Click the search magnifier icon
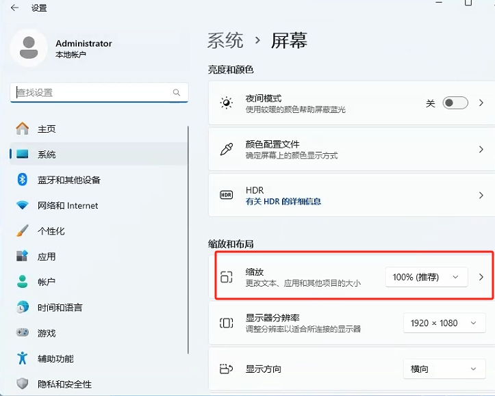 [x=177, y=92]
